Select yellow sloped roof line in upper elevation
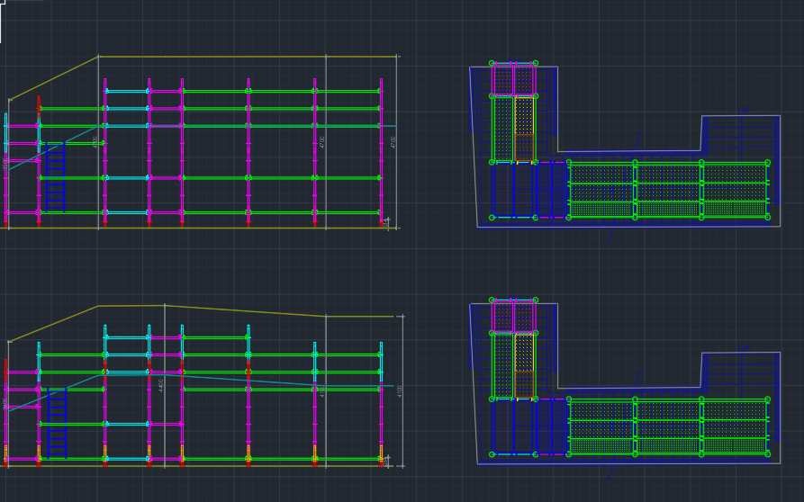804x502 pixels. (x=54, y=78)
